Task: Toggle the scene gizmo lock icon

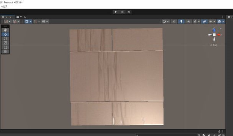Action: click(x=221, y=29)
